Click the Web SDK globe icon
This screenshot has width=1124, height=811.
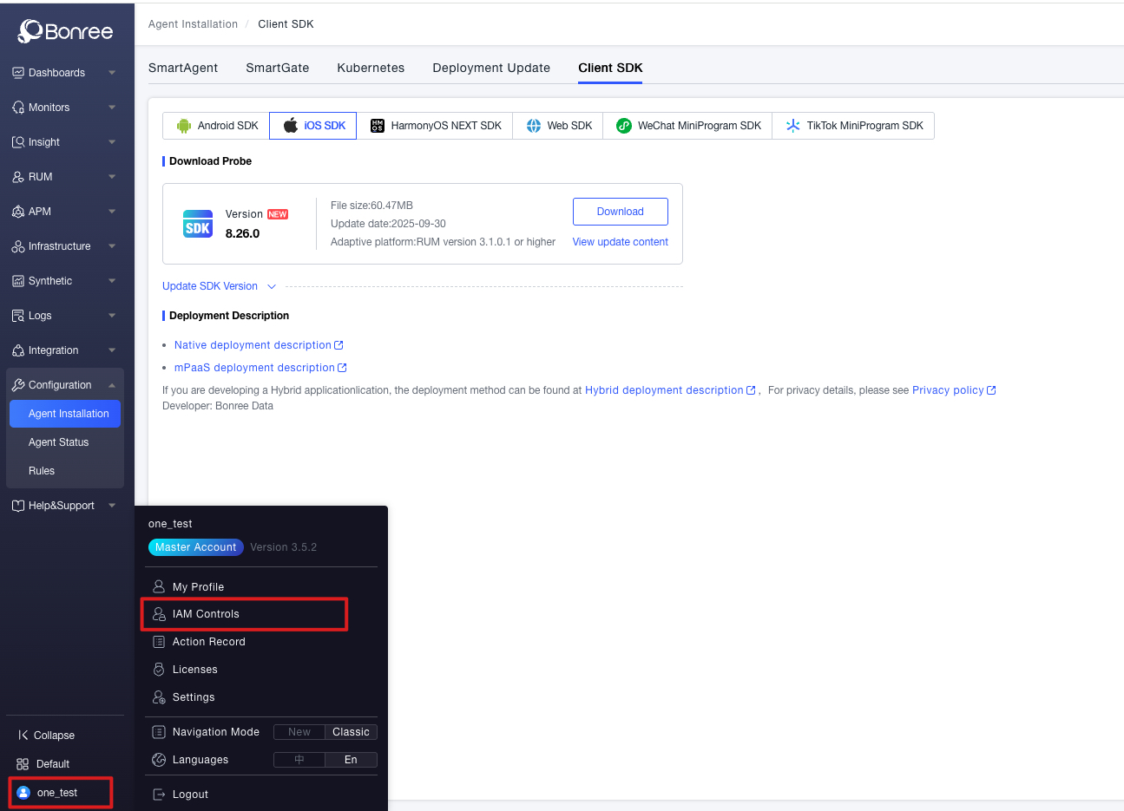(x=533, y=126)
